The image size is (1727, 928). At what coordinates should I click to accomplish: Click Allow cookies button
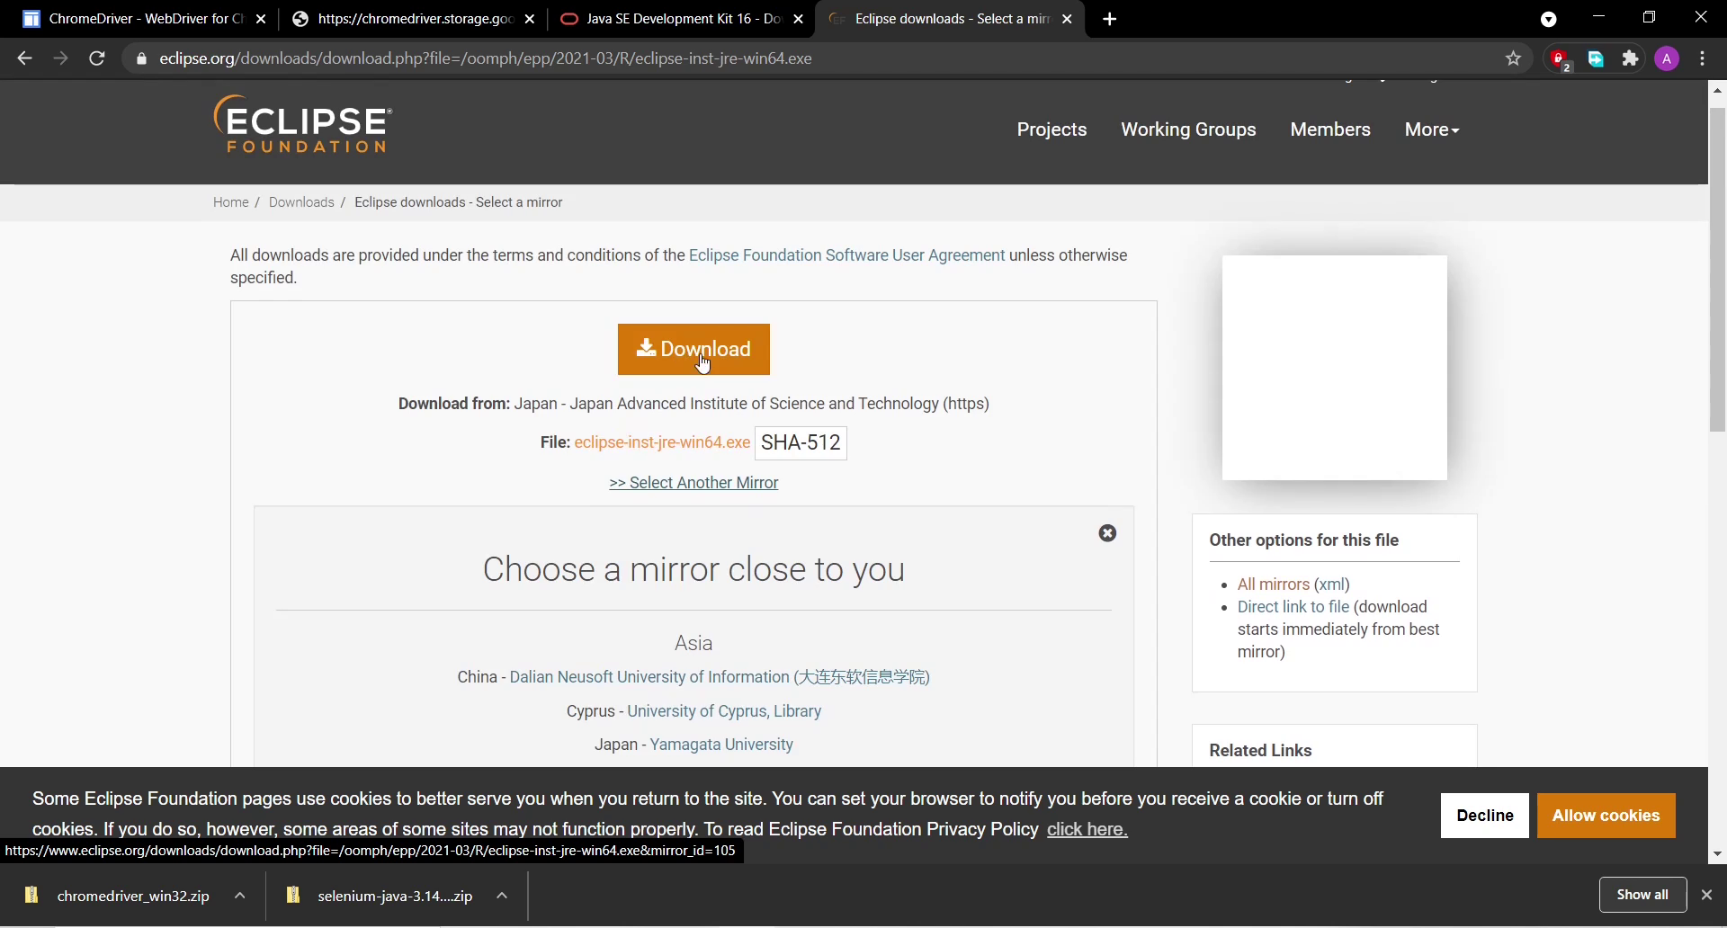pos(1606,816)
